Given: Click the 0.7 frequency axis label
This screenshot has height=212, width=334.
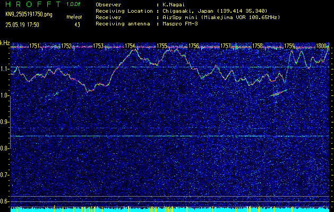Looking at the screenshot, I should click(4, 175).
